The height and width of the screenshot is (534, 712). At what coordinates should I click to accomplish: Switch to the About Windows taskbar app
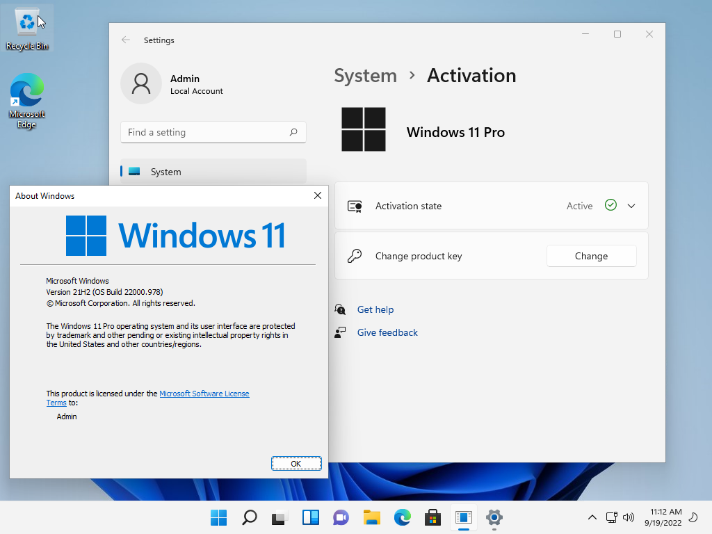pyautogui.click(x=464, y=517)
